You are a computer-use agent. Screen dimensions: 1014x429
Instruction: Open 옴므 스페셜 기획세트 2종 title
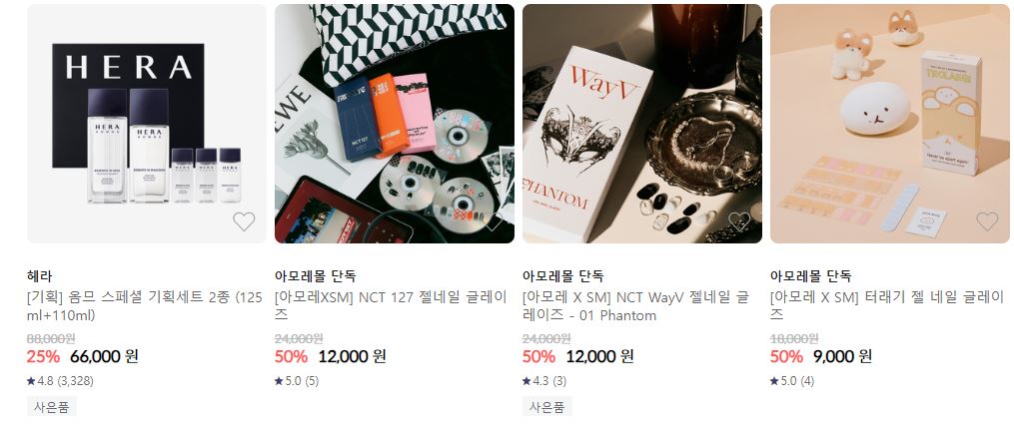(145, 306)
